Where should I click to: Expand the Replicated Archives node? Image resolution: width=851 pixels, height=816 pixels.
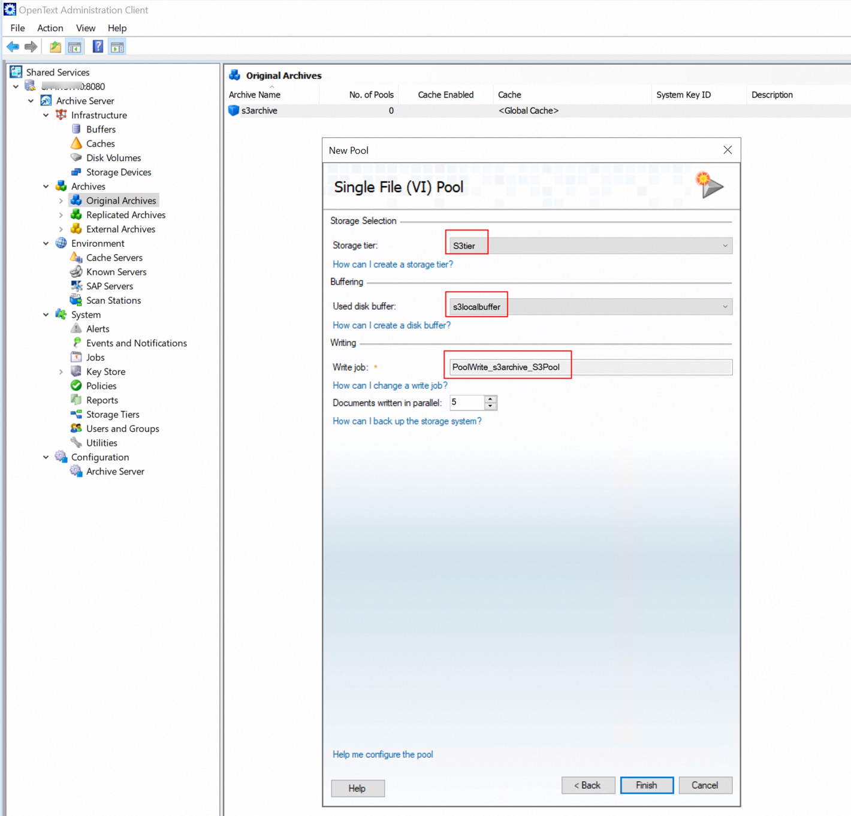[61, 214]
